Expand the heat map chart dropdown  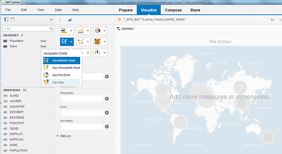pyautogui.click(x=105, y=42)
